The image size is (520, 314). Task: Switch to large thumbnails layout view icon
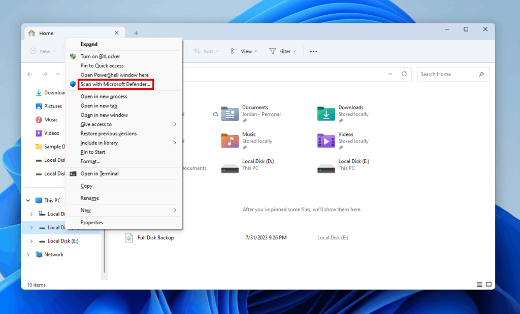click(x=489, y=285)
